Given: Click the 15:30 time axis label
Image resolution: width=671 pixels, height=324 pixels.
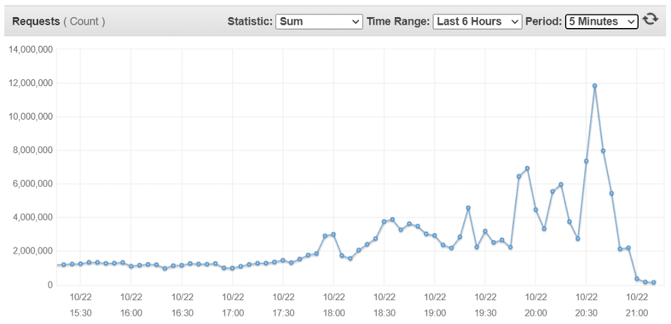Looking at the screenshot, I should click(81, 313).
